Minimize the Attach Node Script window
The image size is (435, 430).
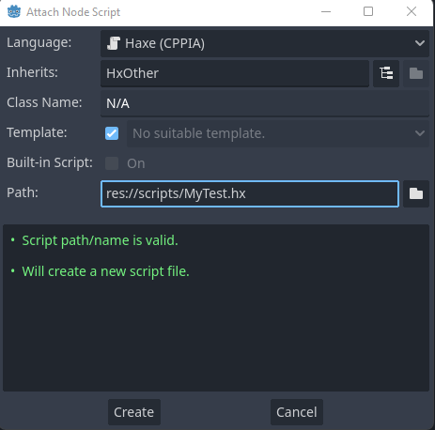click(x=326, y=12)
